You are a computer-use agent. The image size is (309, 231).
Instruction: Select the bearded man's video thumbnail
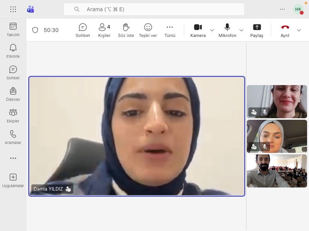[277, 171]
